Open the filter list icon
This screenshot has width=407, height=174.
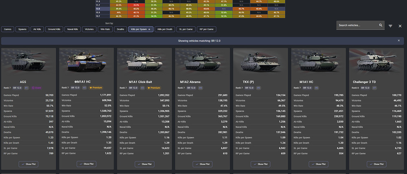[390, 26]
